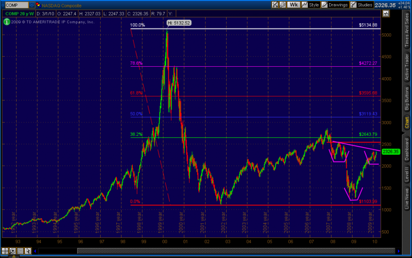Open the Drawings menu

(335, 5)
